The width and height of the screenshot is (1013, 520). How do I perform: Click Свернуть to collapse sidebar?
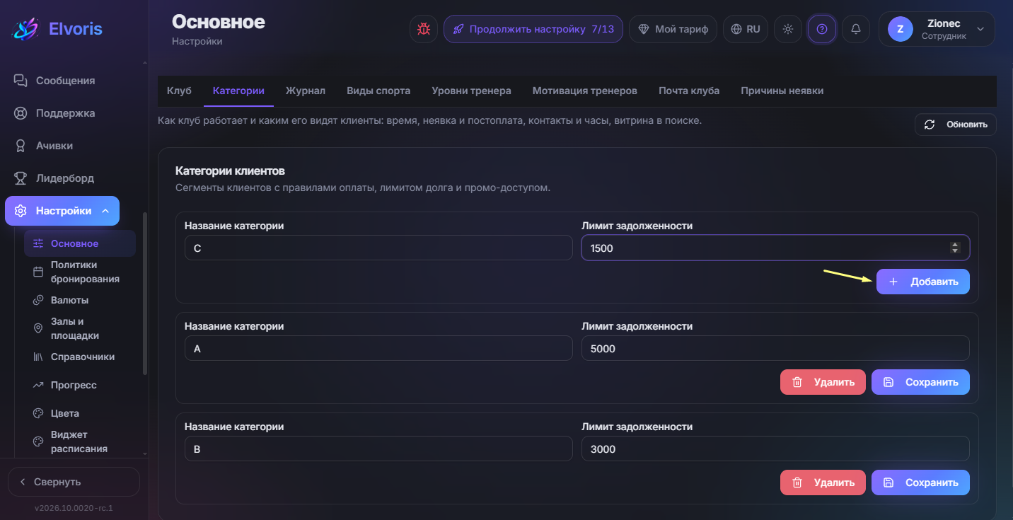coord(74,482)
